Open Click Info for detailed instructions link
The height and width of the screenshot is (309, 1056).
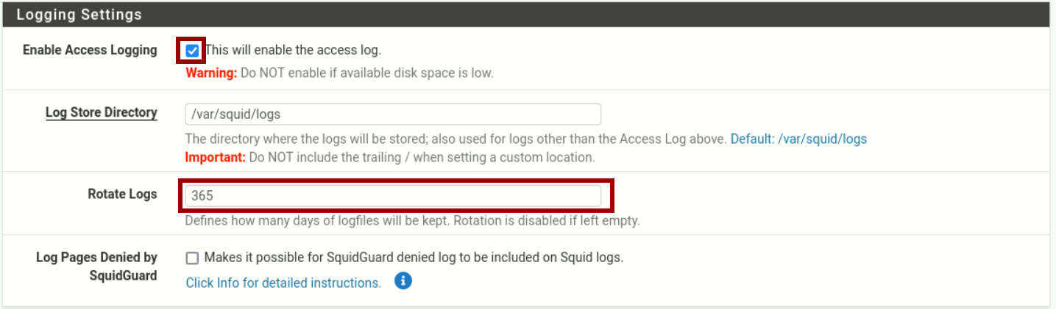point(283,283)
